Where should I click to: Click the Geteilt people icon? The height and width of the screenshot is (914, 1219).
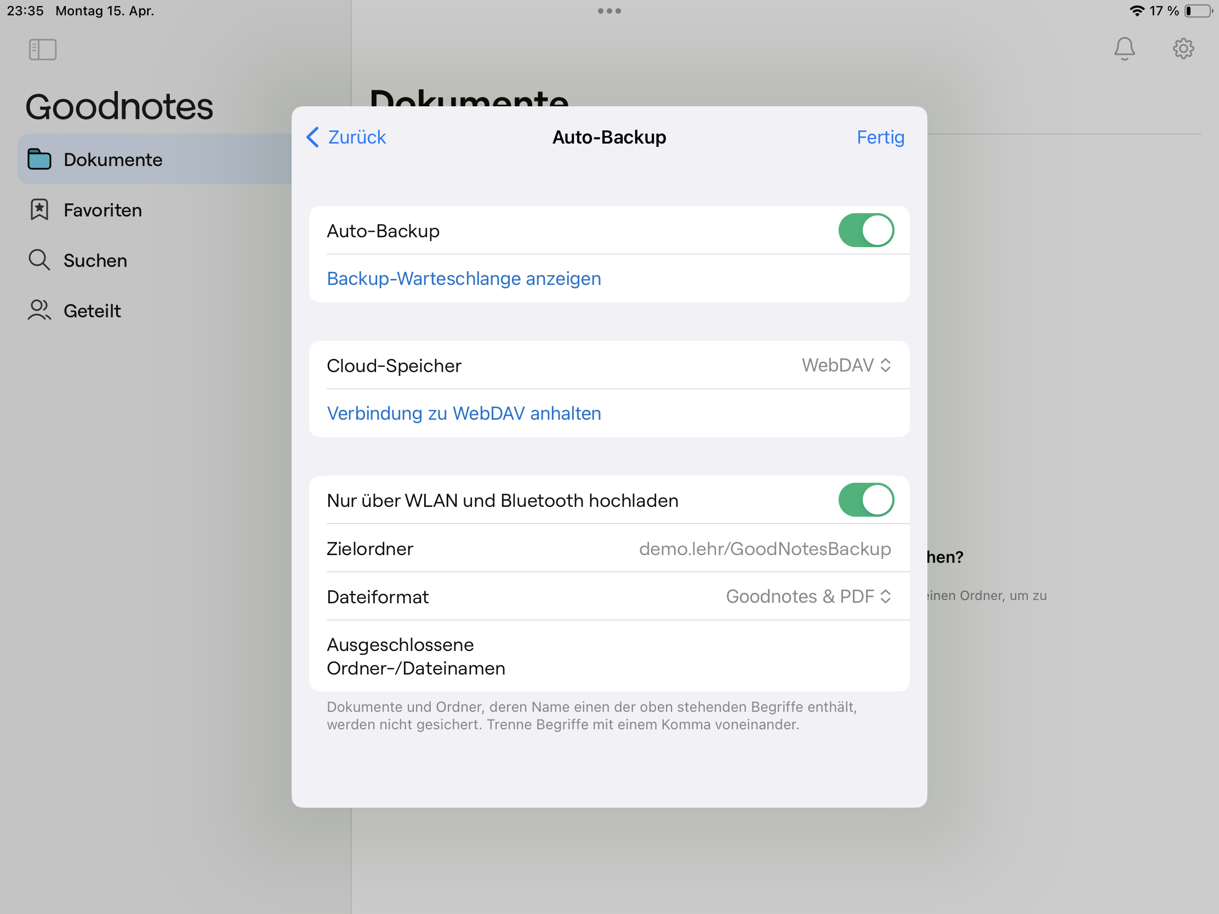(39, 310)
